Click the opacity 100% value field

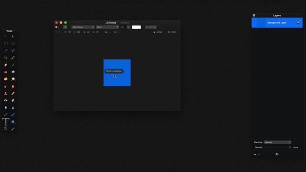coord(295,148)
